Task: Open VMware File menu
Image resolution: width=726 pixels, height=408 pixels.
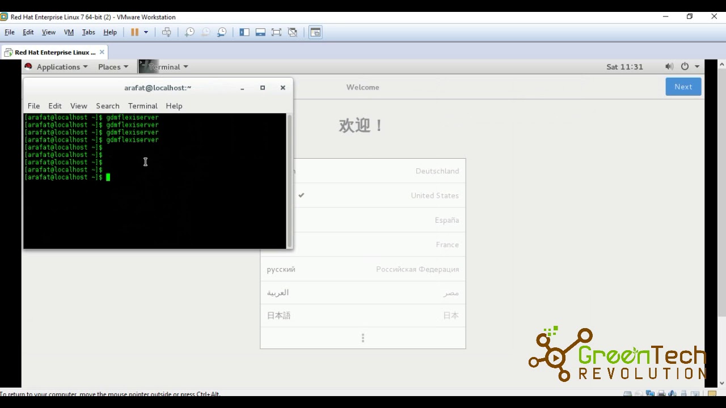Action: pyautogui.click(x=10, y=32)
